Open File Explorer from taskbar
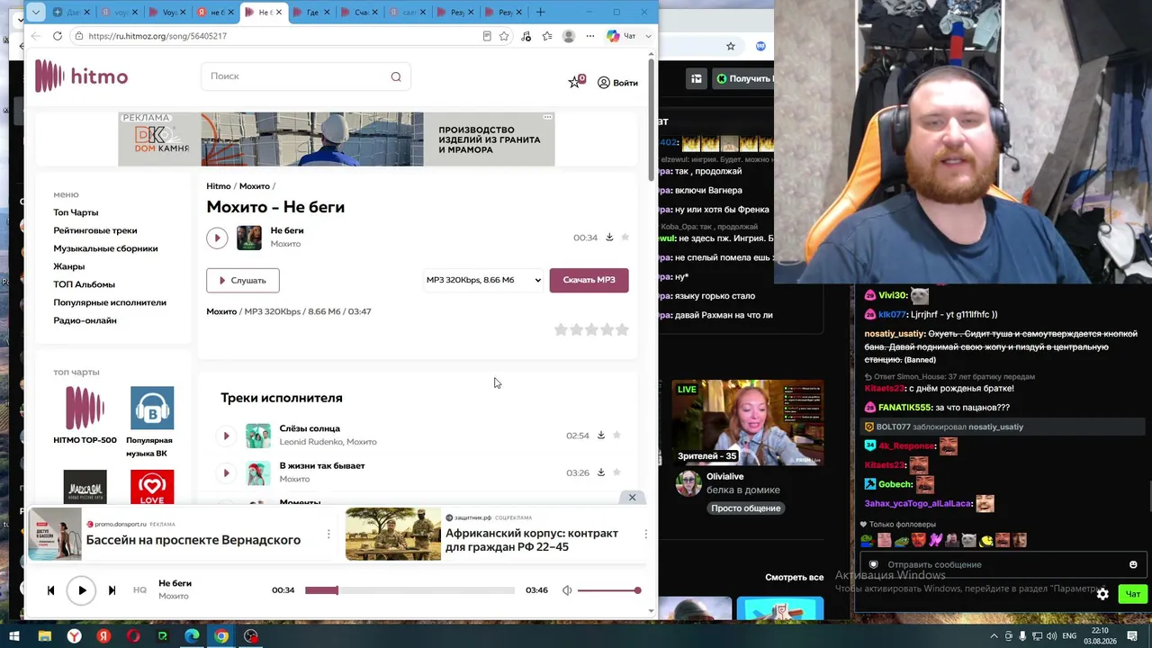The image size is (1152, 648). pos(44,636)
